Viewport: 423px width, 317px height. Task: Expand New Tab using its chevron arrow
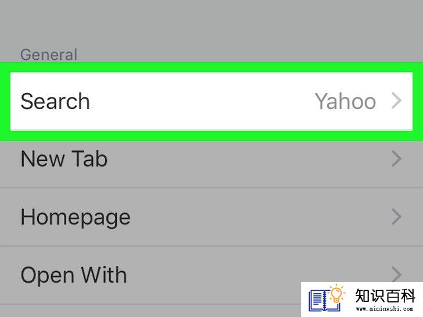click(396, 158)
